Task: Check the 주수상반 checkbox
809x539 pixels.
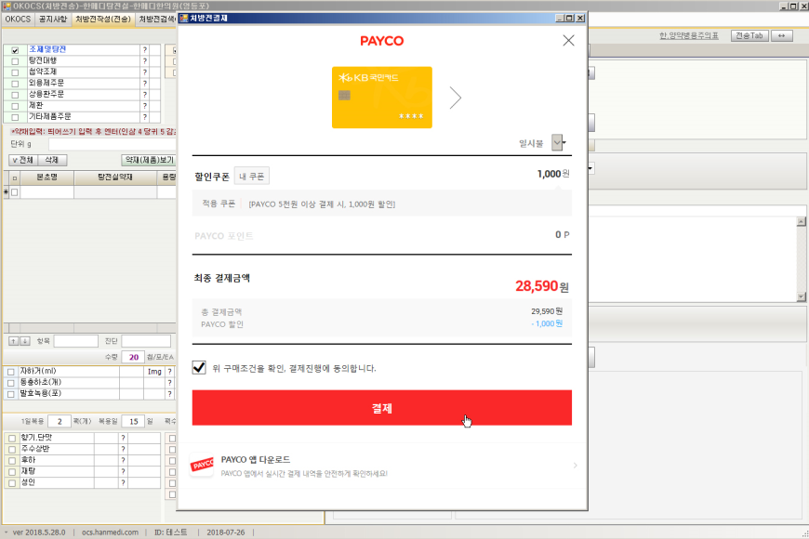Action: click(12, 450)
